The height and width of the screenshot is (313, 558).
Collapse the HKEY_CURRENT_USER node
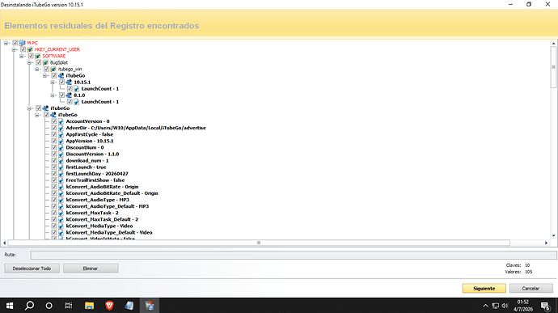pos(14,49)
